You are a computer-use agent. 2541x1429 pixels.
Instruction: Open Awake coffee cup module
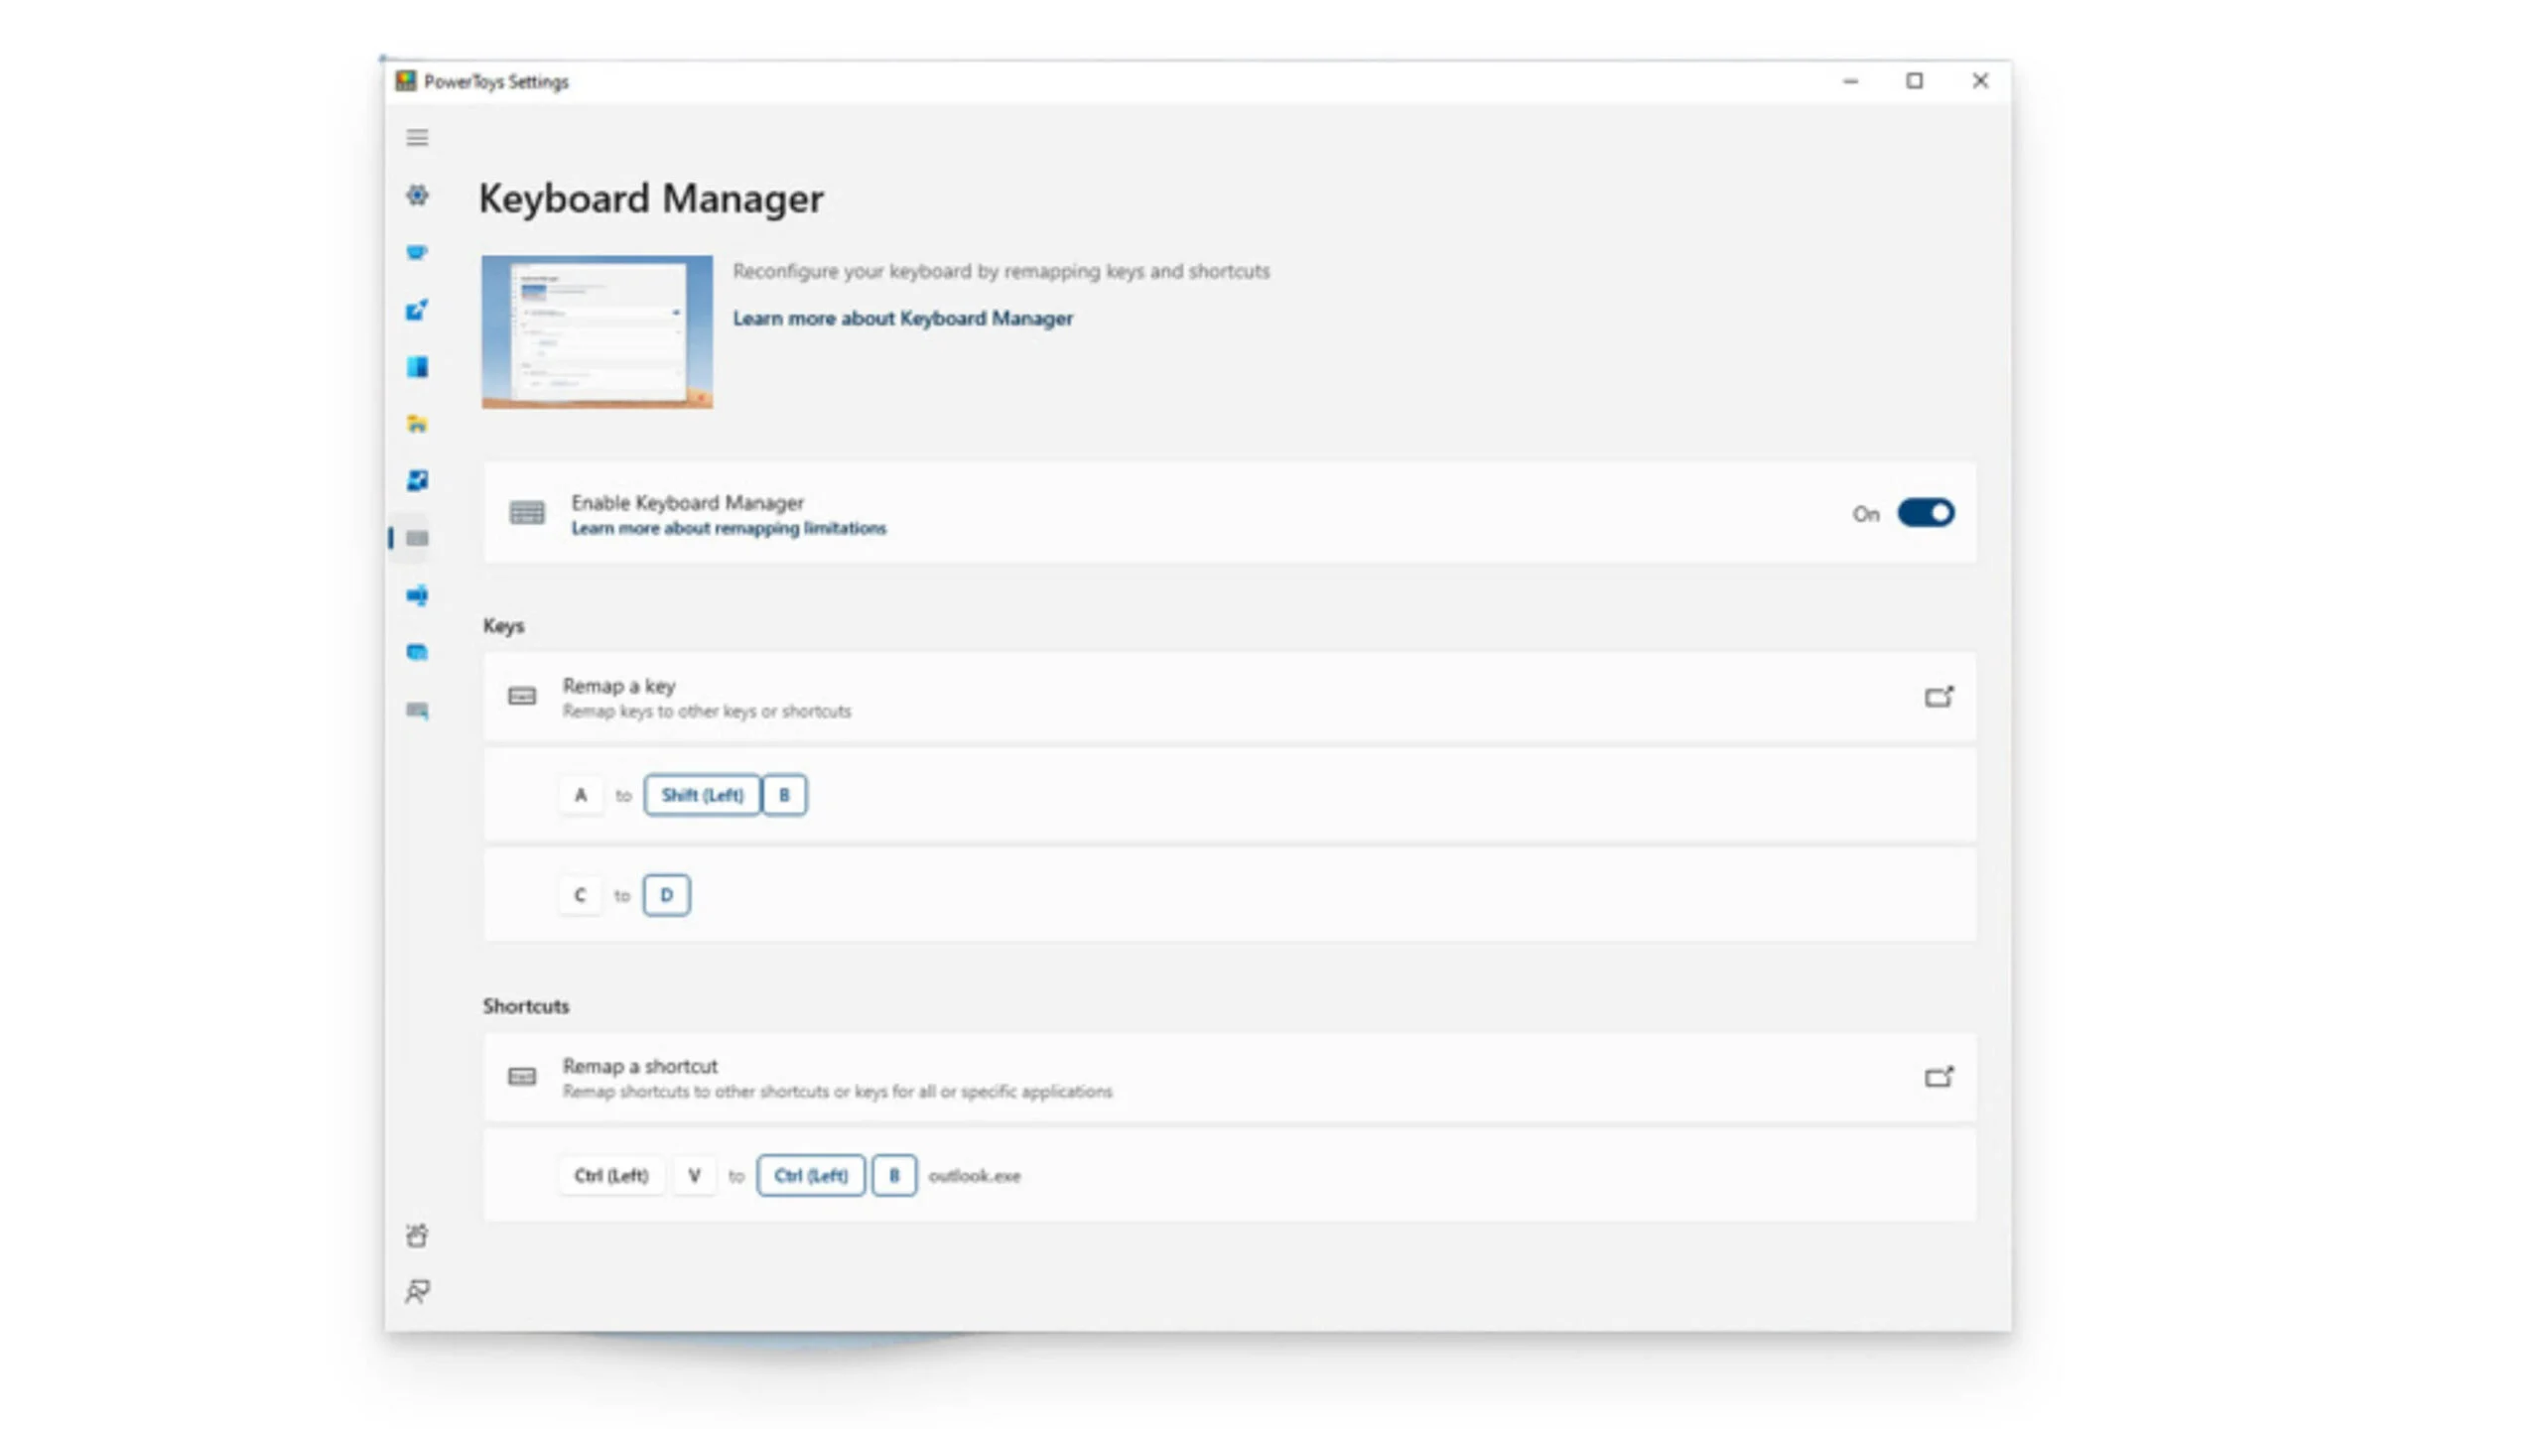coord(417,252)
